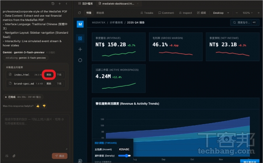The height and width of the screenshot is (163, 263).
Task: Open the chat history clock icon
Action: 53,4
